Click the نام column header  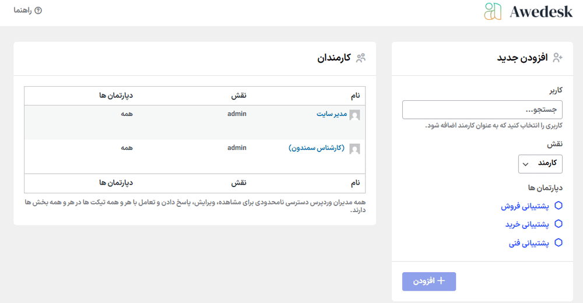(354, 95)
